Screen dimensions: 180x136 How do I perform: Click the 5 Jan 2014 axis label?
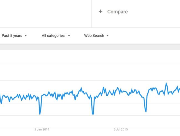tap(42, 129)
